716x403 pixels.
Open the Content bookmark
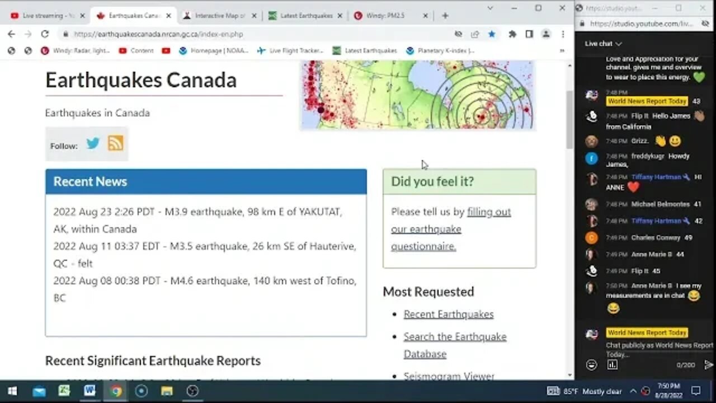pos(136,50)
